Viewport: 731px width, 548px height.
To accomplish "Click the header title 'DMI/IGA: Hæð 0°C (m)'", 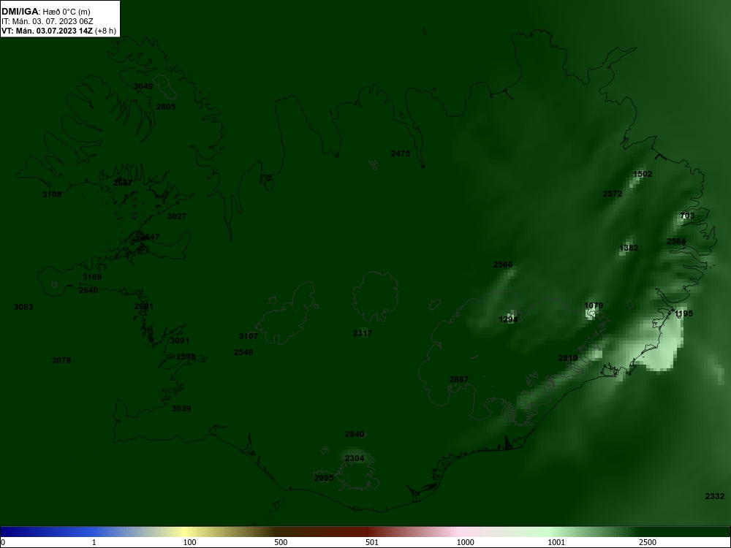I will pos(46,12).
